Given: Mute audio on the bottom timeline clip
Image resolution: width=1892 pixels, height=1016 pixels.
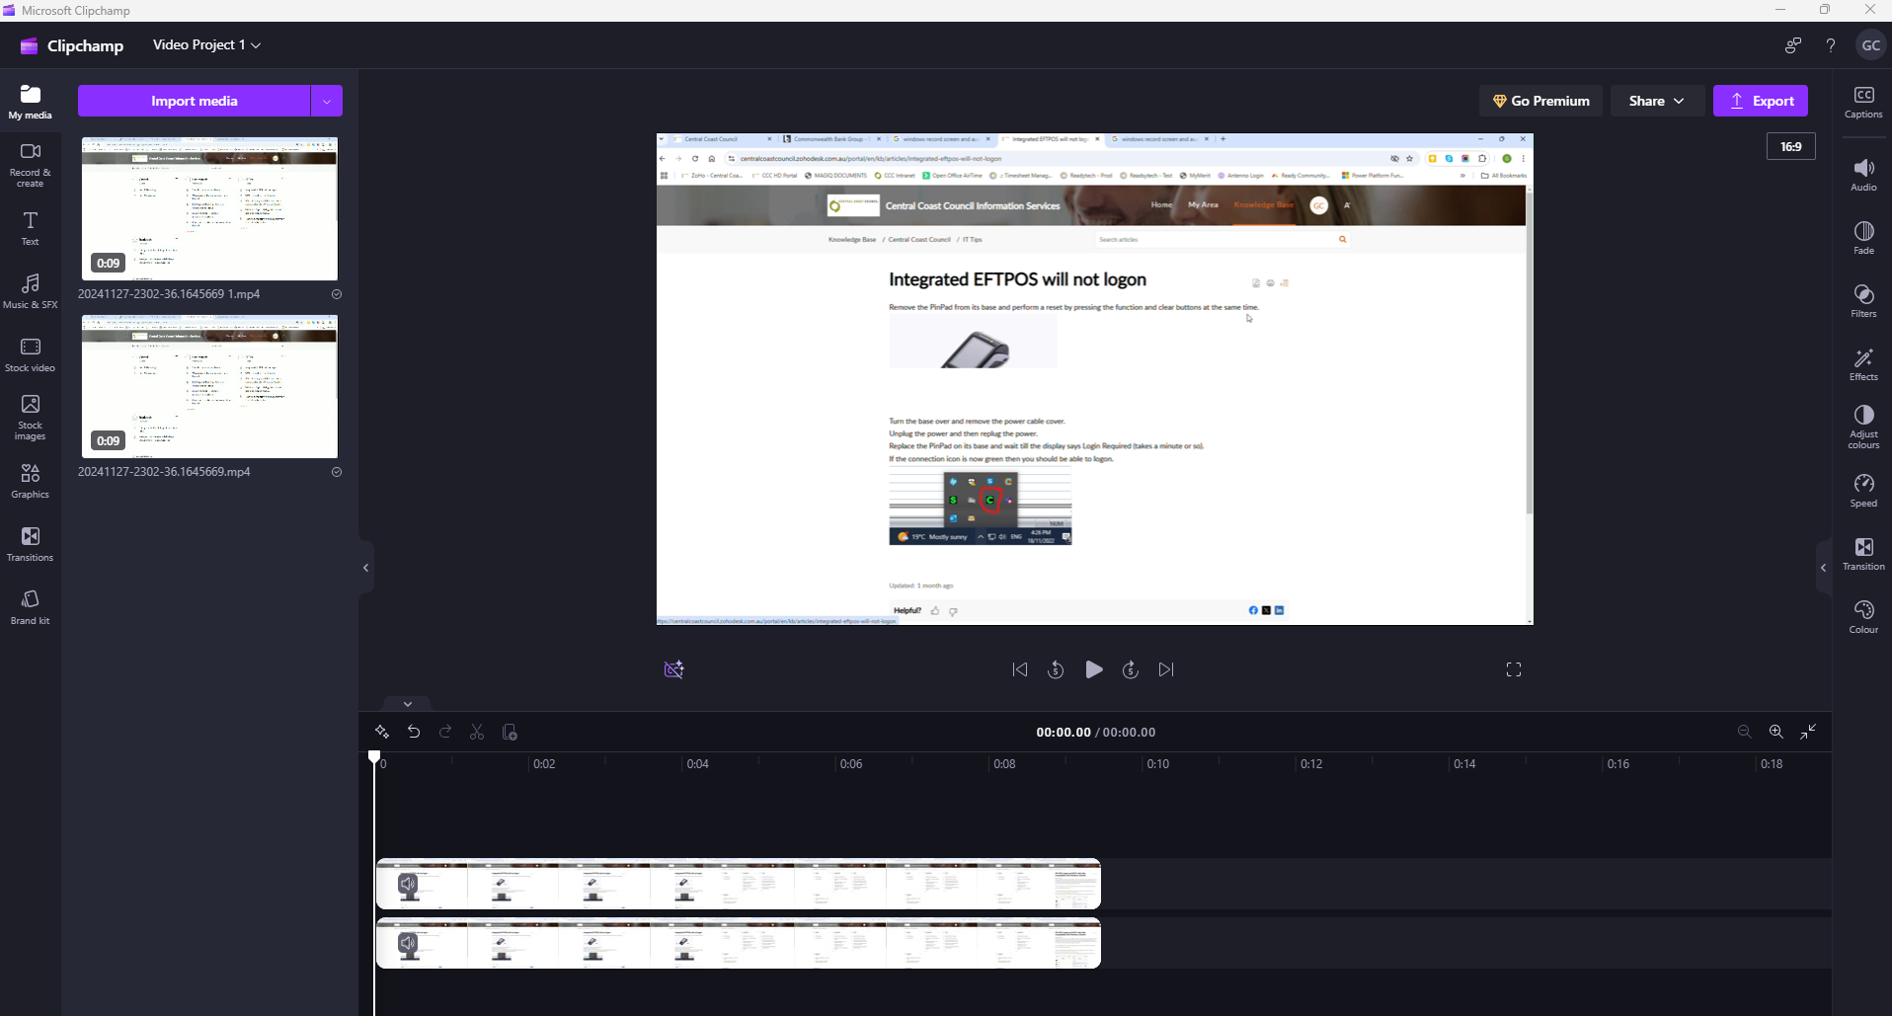Looking at the screenshot, I should click(x=408, y=943).
